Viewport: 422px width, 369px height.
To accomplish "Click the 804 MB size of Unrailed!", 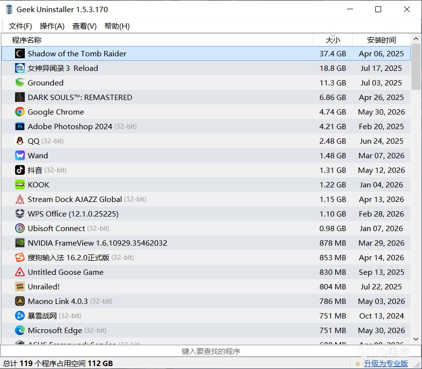I will pyautogui.click(x=333, y=286).
